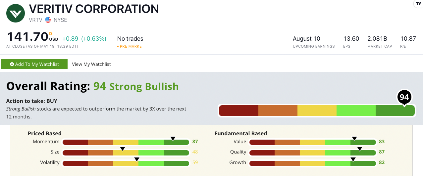Screen dimensions: 423x176
Task: Click the Volatility bar triangle marker
Action: click(137, 159)
